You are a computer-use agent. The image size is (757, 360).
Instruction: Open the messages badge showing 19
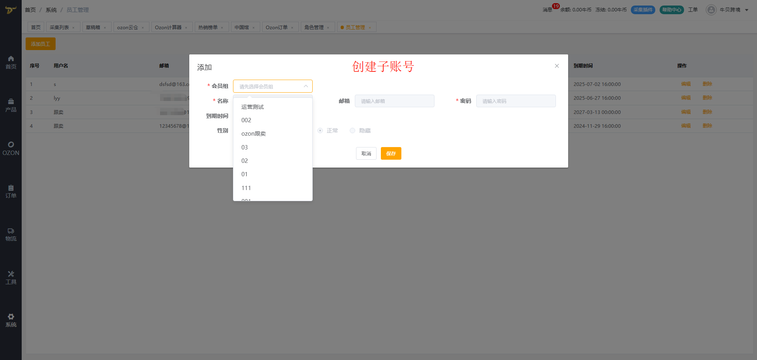(x=556, y=6)
